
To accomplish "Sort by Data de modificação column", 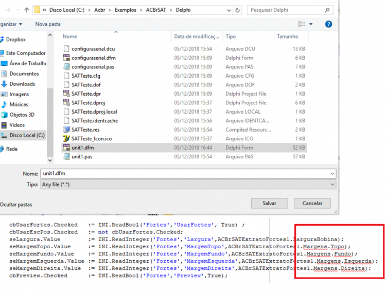I will pyautogui.click(x=197, y=36).
